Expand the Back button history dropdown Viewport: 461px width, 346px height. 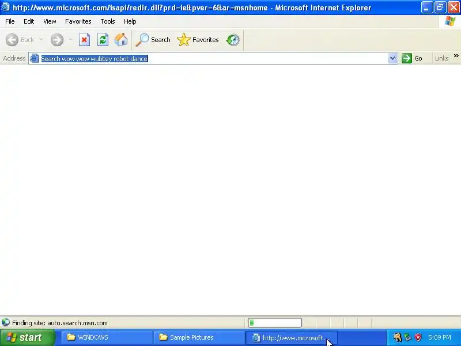tap(41, 40)
